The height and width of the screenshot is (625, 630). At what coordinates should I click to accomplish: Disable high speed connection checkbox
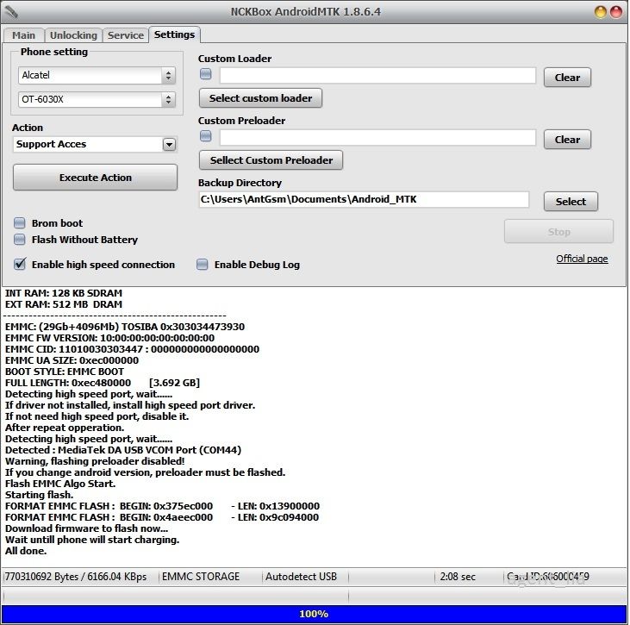click(20, 265)
